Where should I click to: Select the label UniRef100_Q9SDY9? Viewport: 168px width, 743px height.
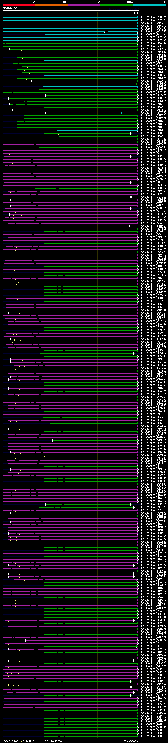click(x=154, y=704)
